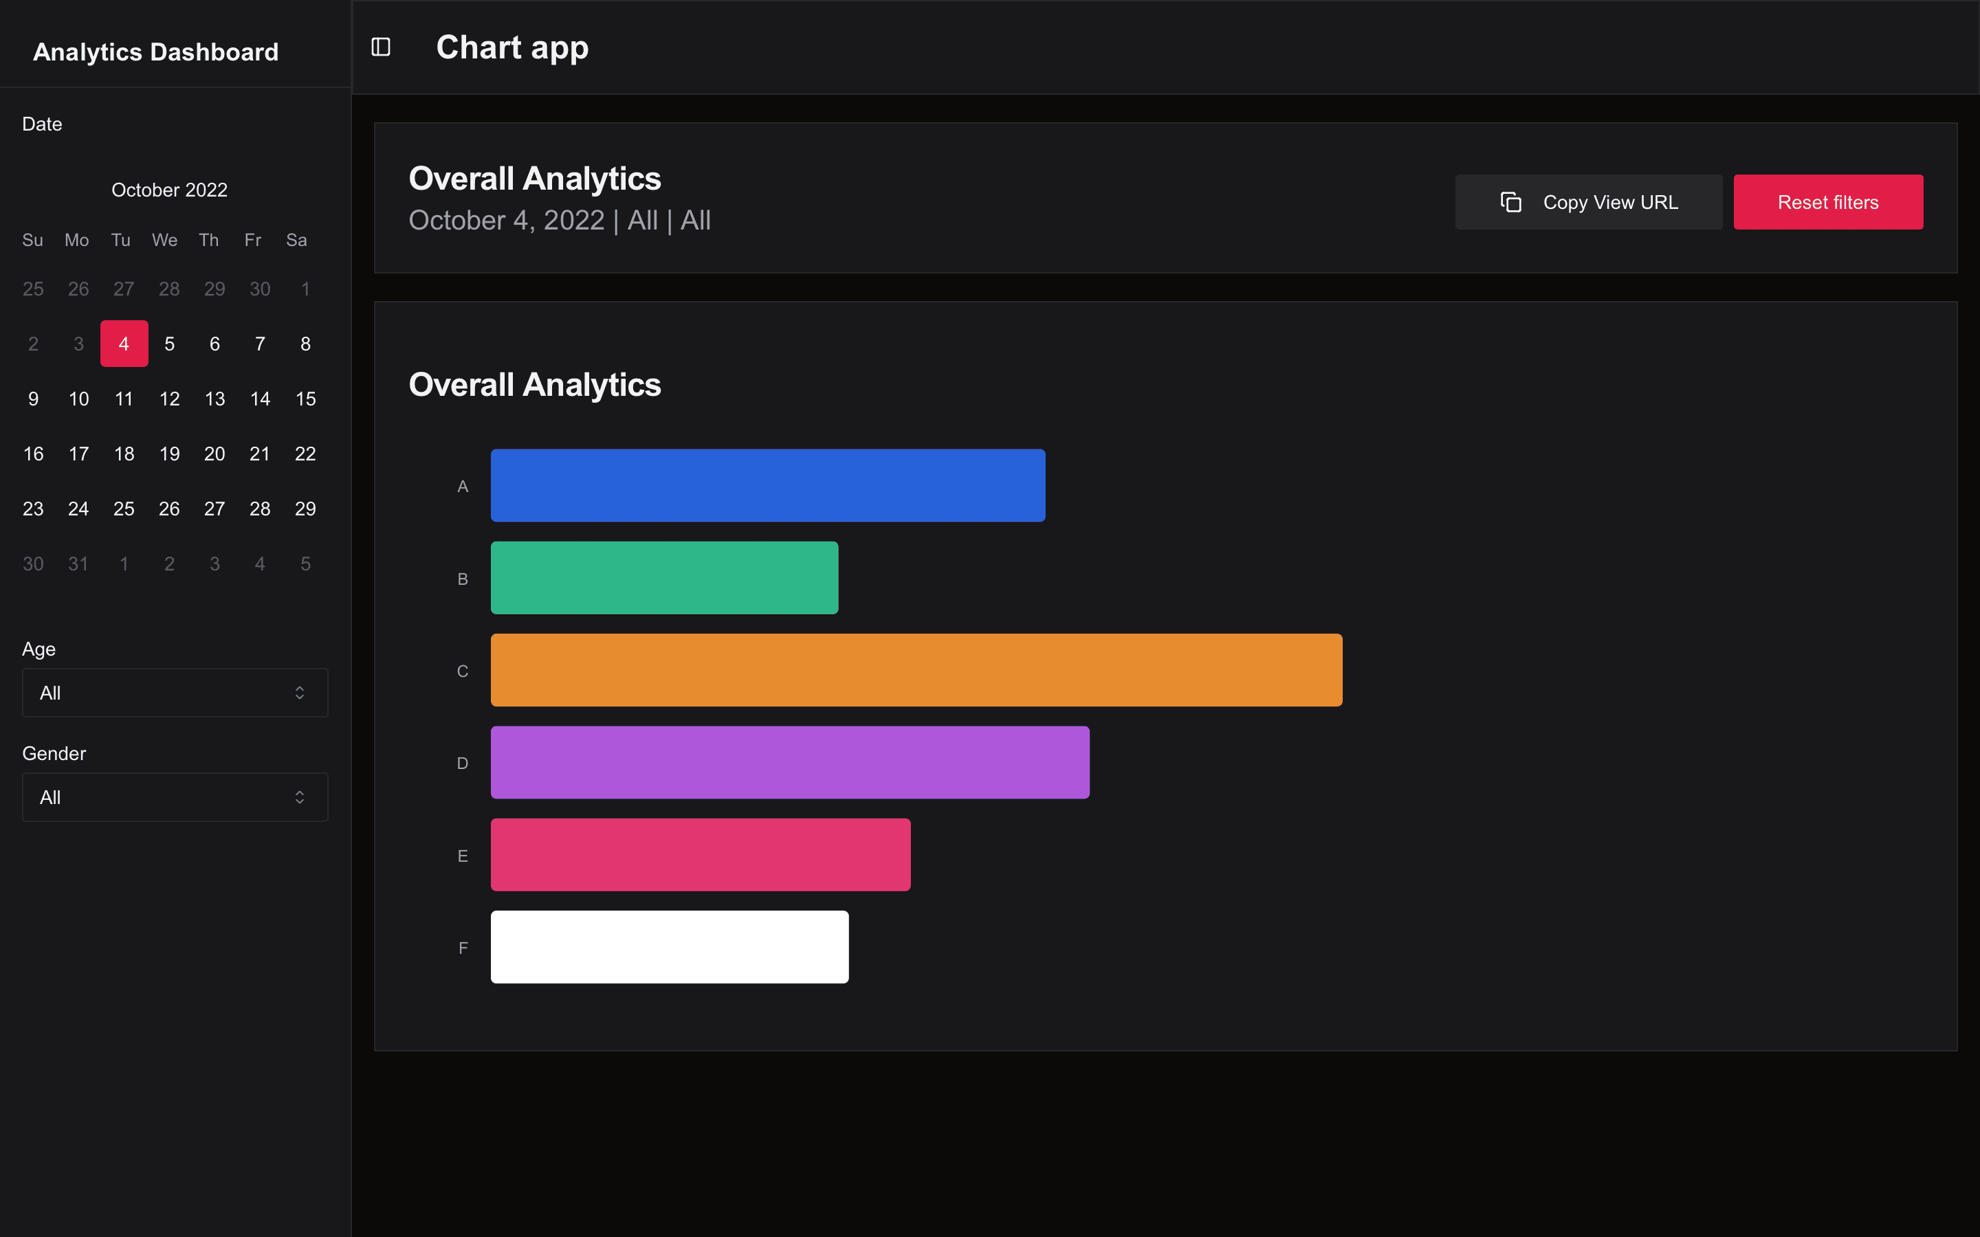Pick October 13 on the calendar
The height and width of the screenshot is (1237, 1980).
214,399
